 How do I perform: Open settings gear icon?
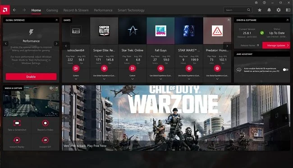[279, 10]
